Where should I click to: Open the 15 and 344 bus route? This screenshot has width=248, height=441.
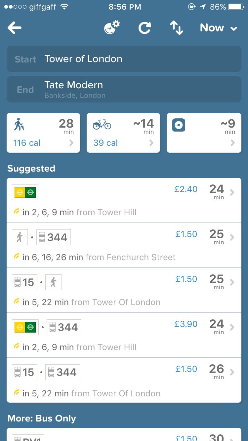coord(124,380)
